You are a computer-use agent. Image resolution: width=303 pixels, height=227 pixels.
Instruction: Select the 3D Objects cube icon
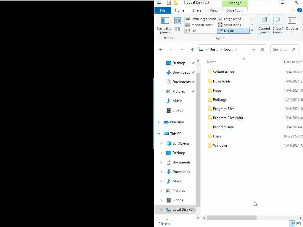click(x=168, y=143)
